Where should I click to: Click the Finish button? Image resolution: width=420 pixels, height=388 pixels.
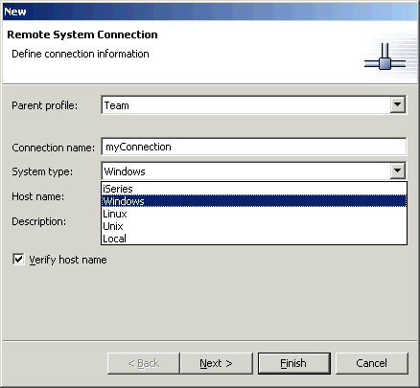(294, 363)
